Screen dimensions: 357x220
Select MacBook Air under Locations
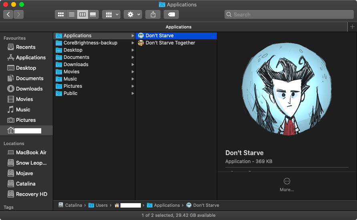pyautogui.click(x=26, y=153)
